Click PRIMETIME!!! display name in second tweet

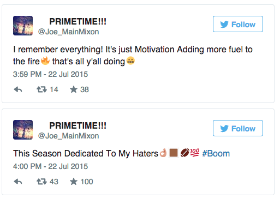[78, 125]
